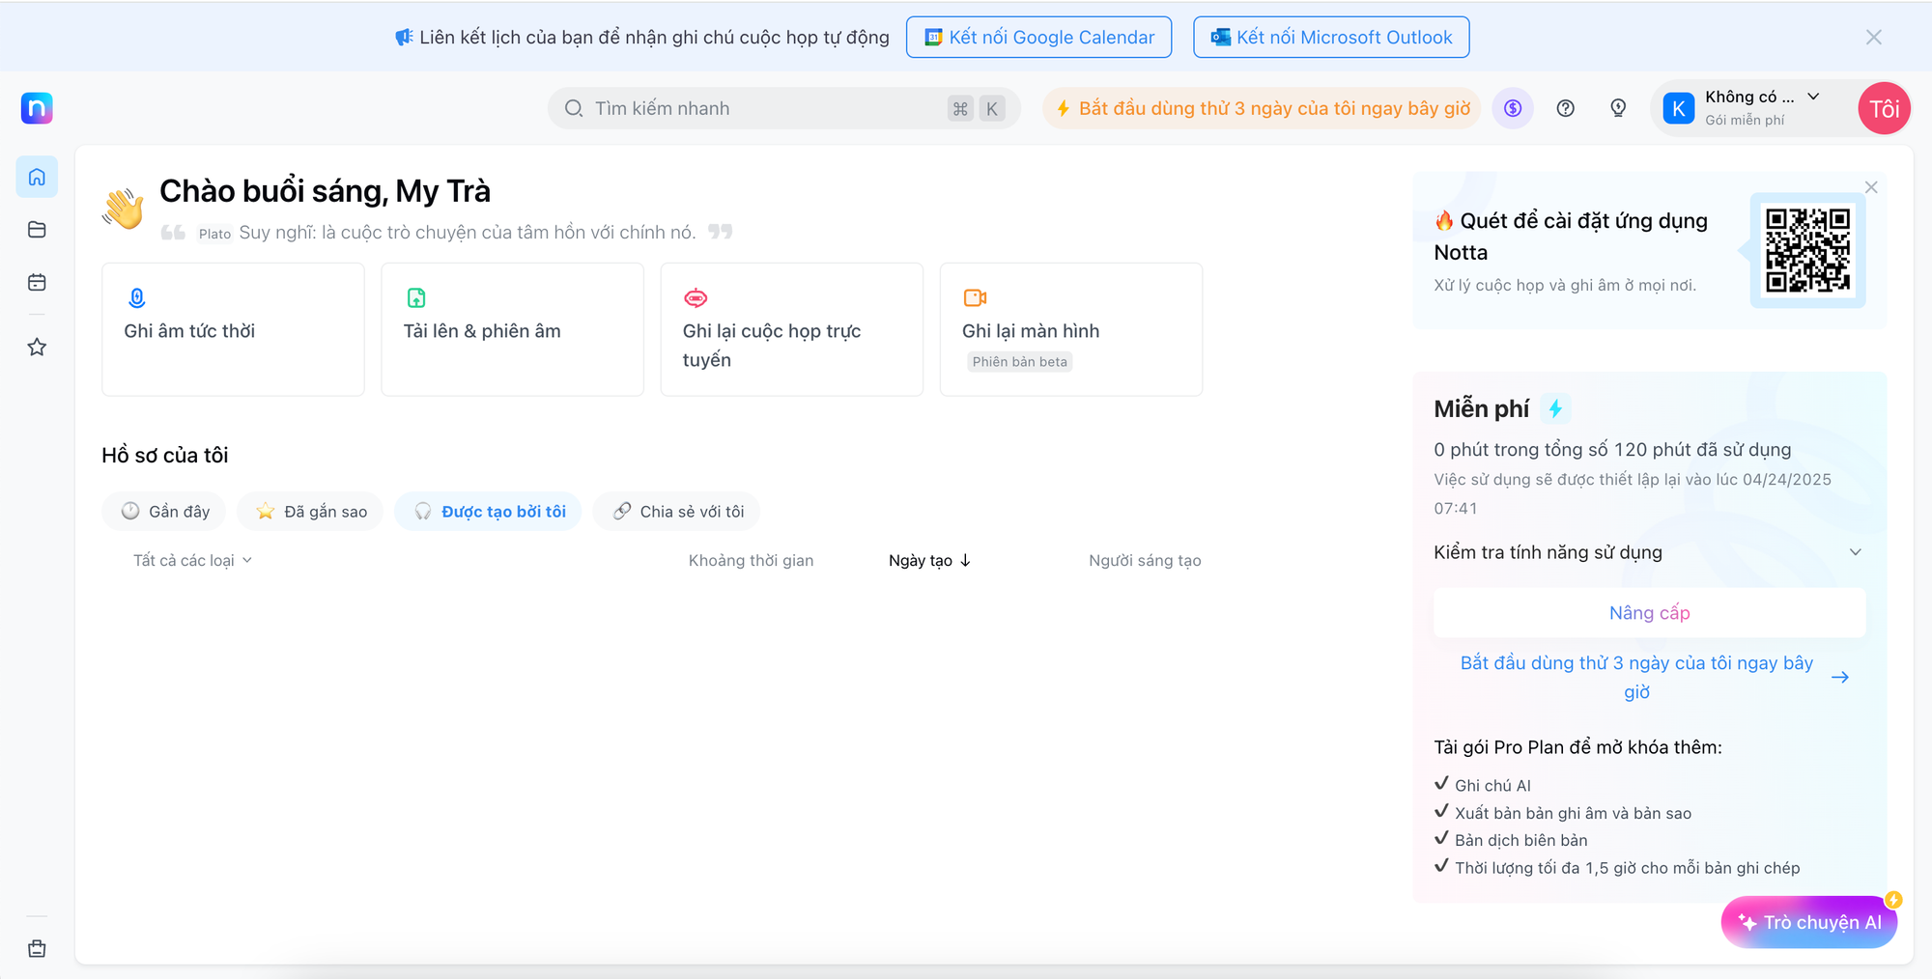
Task: Open the help question mark icon
Action: pos(1566,108)
